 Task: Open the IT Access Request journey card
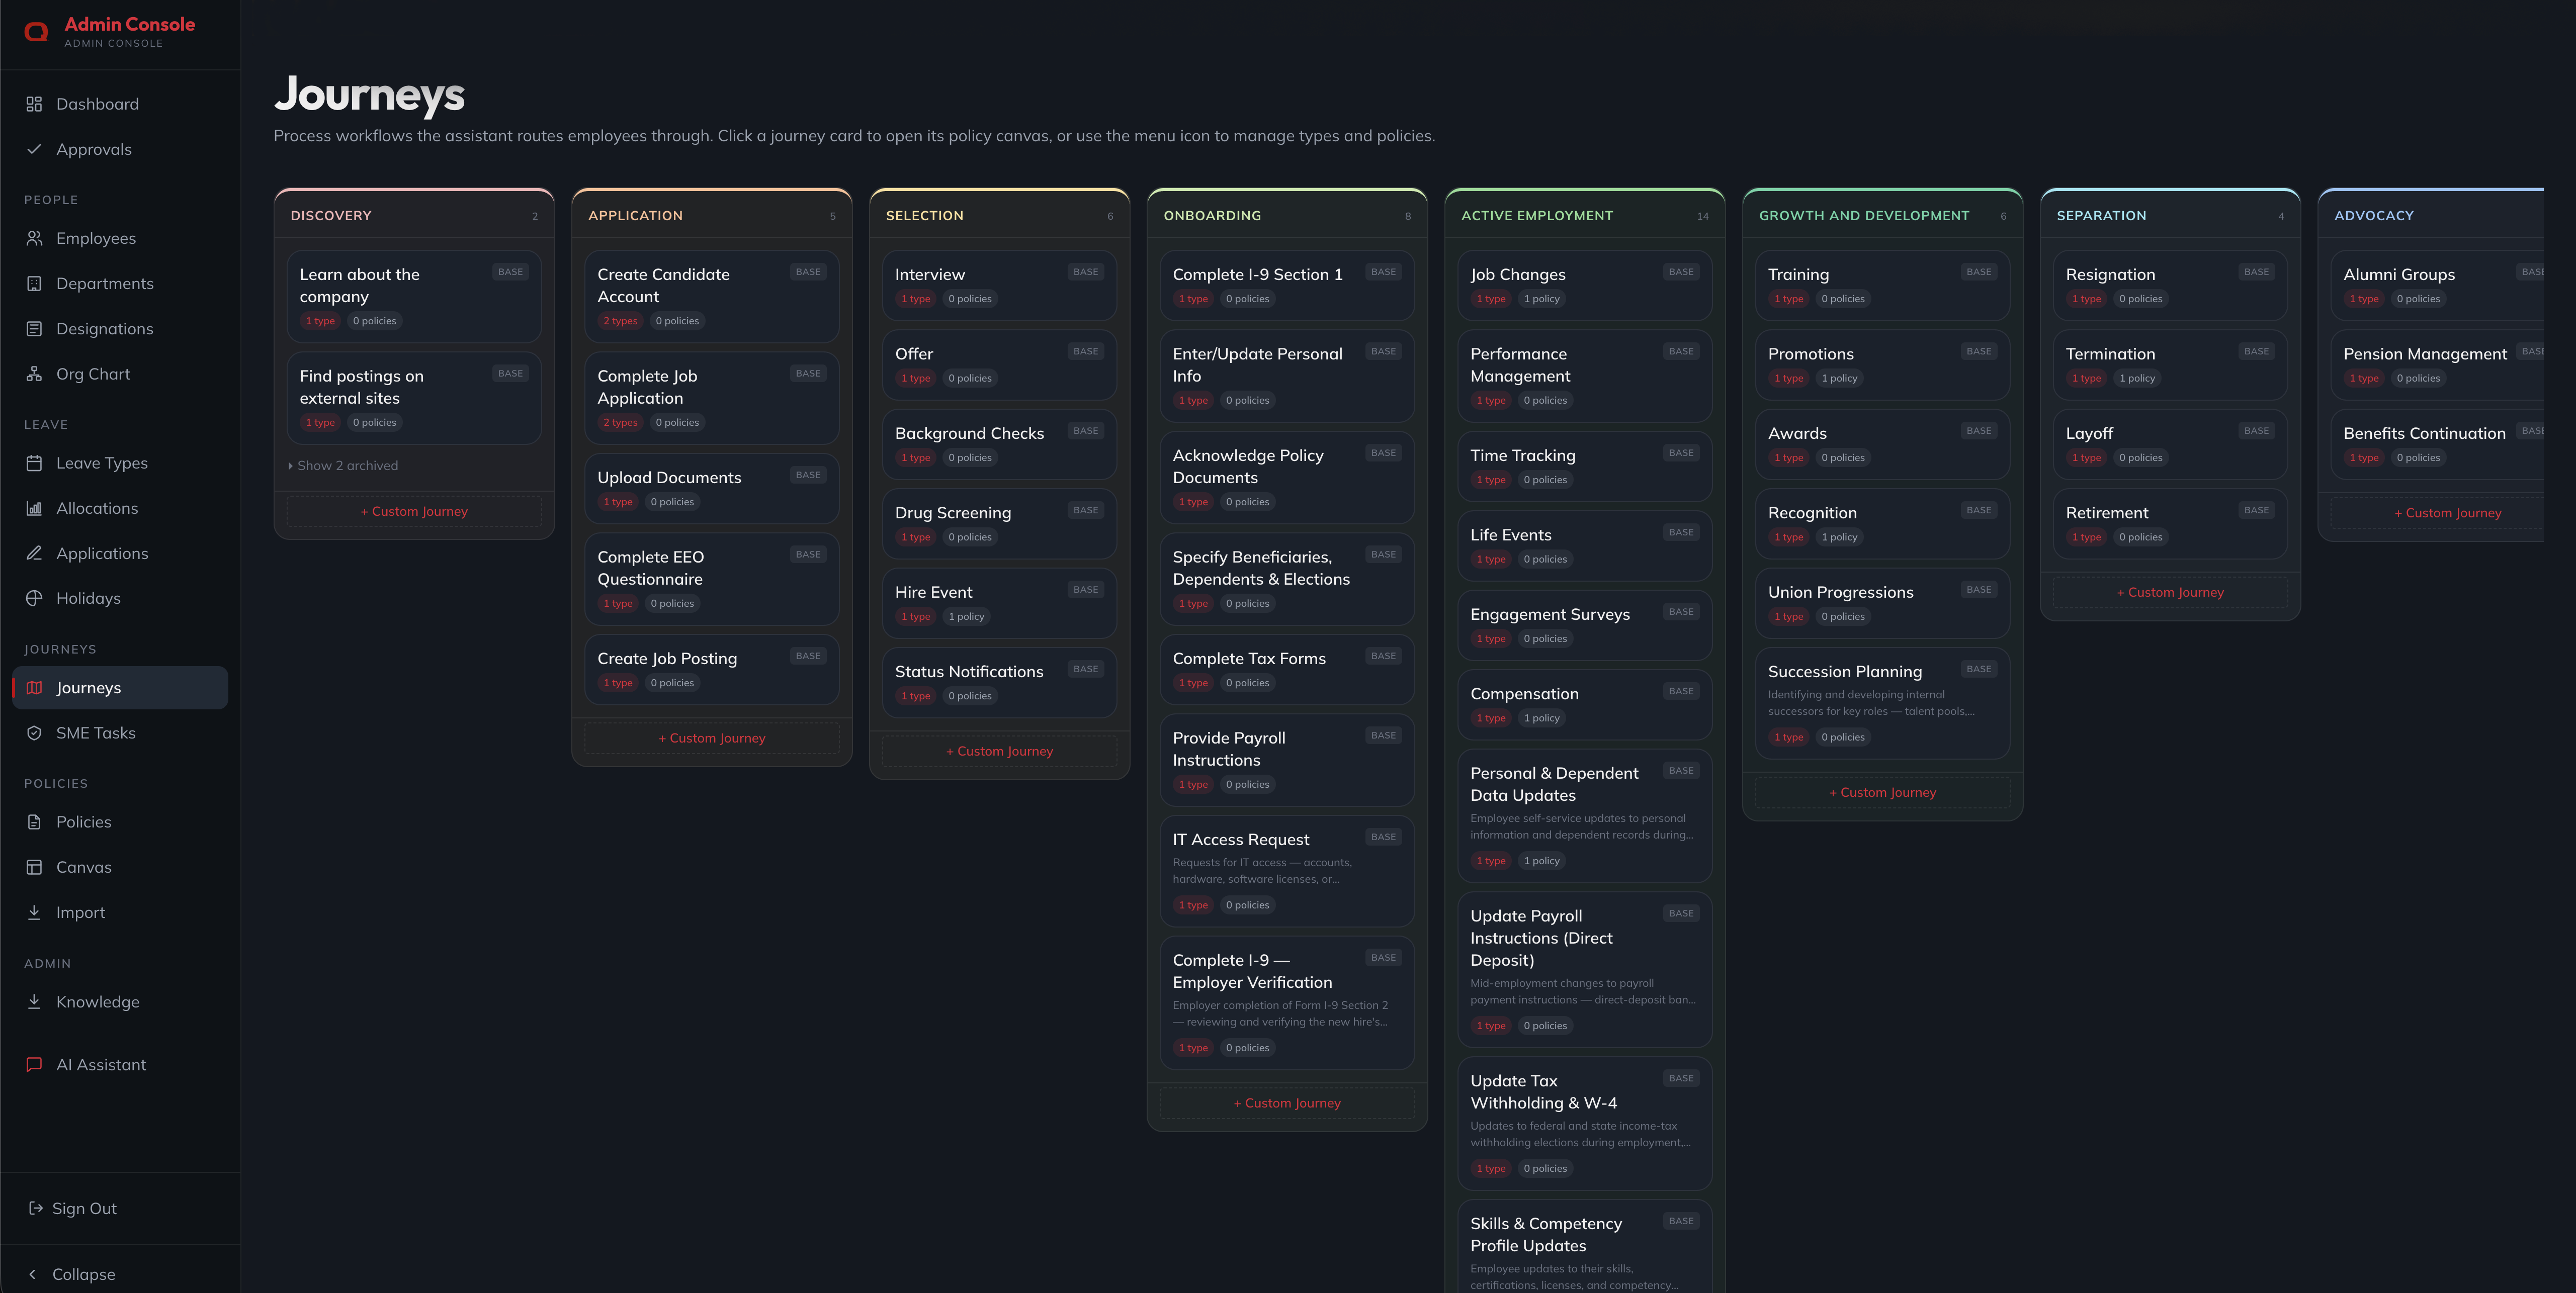[1287, 871]
